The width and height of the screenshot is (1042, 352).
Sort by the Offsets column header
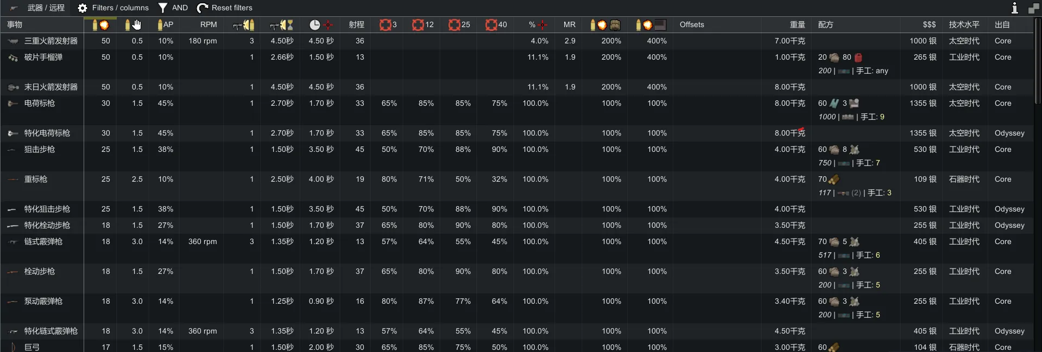[x=692, y=24]
